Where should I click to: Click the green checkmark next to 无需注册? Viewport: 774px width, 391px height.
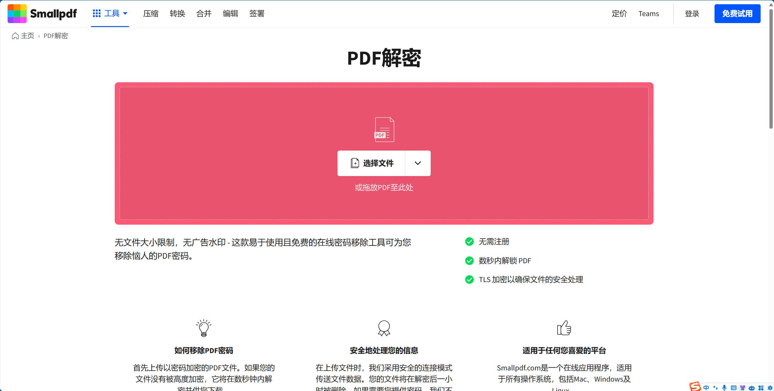469,242
